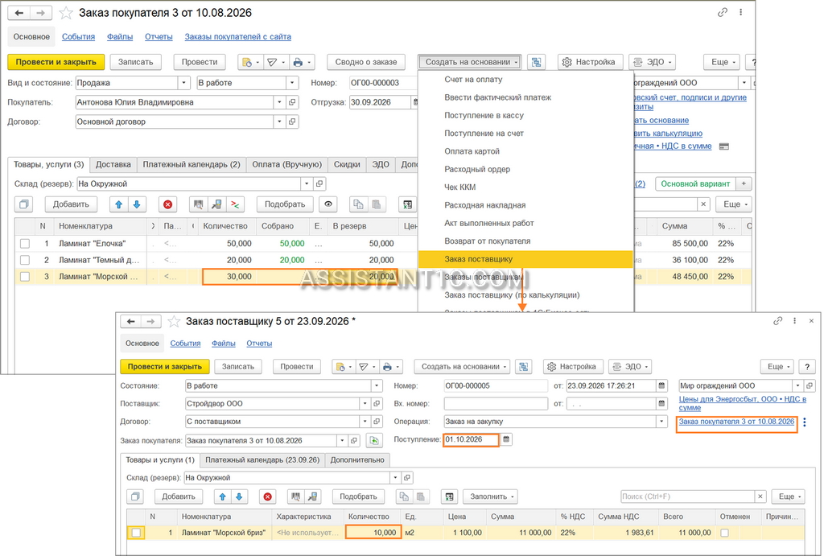Select Количество cell 10,000 in supplier order
This screenshot has height=556, width=824.
point(373,533)
